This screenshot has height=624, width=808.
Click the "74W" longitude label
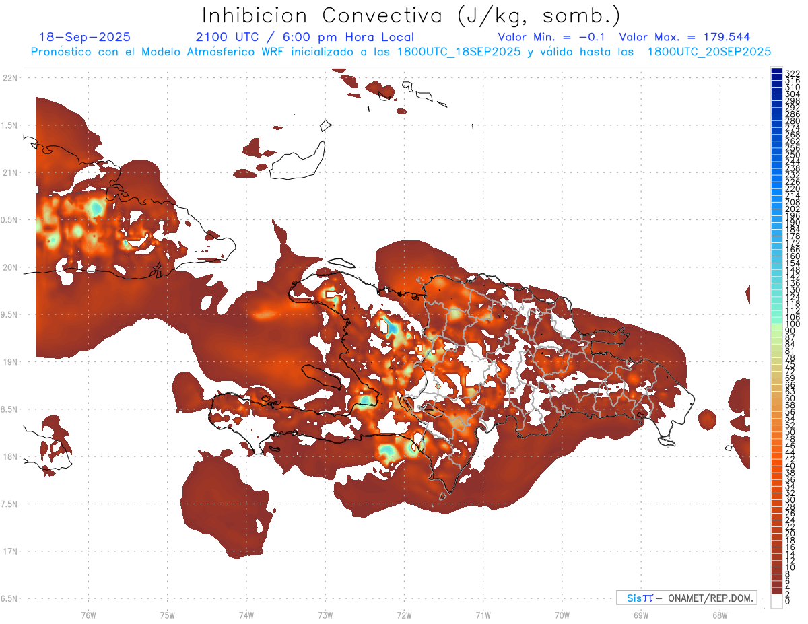click(x=246, y=615)
